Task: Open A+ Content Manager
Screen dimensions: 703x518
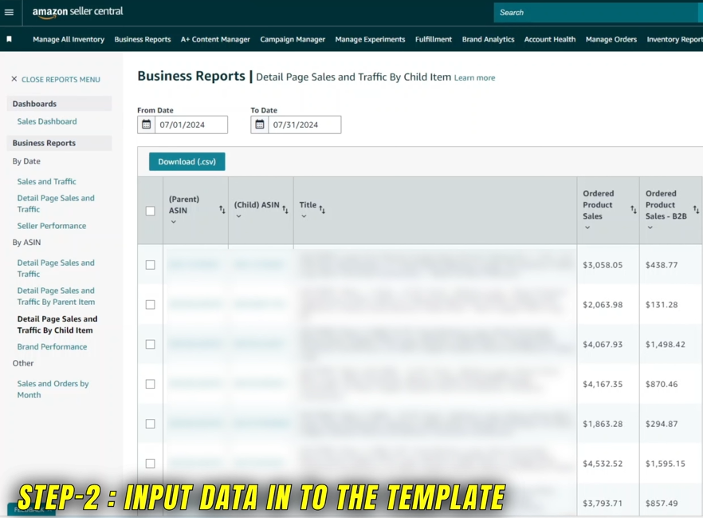Action: coord(215,39)
